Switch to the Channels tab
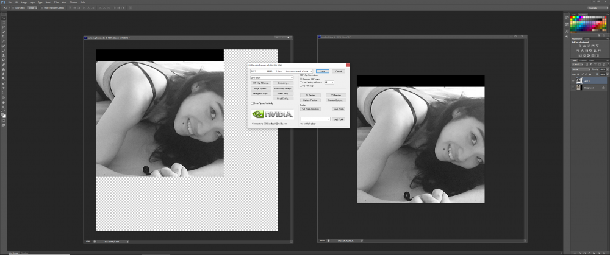This screenshot has height=255, width=610. 583,60
